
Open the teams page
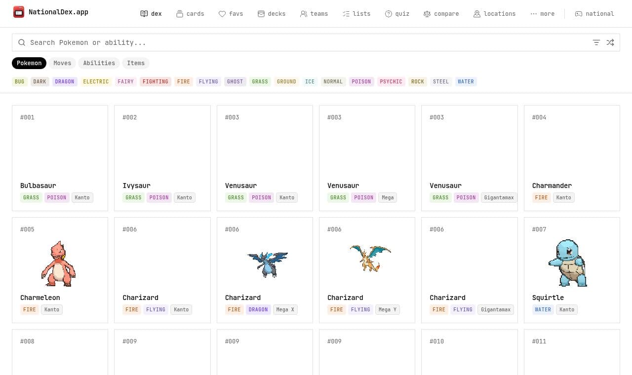coord(314,14)
